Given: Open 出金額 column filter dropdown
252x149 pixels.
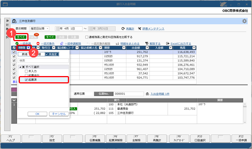Looking at the screenshot, I should point(147,48).
